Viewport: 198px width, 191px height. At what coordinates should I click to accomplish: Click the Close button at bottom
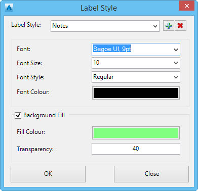(x=151, y=174)
